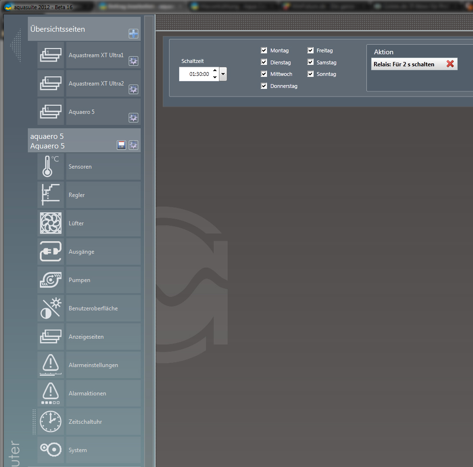Open the Zeitschaltuhr timer section
This screenshot has height=467, width=473.
(x=103, y=422)
